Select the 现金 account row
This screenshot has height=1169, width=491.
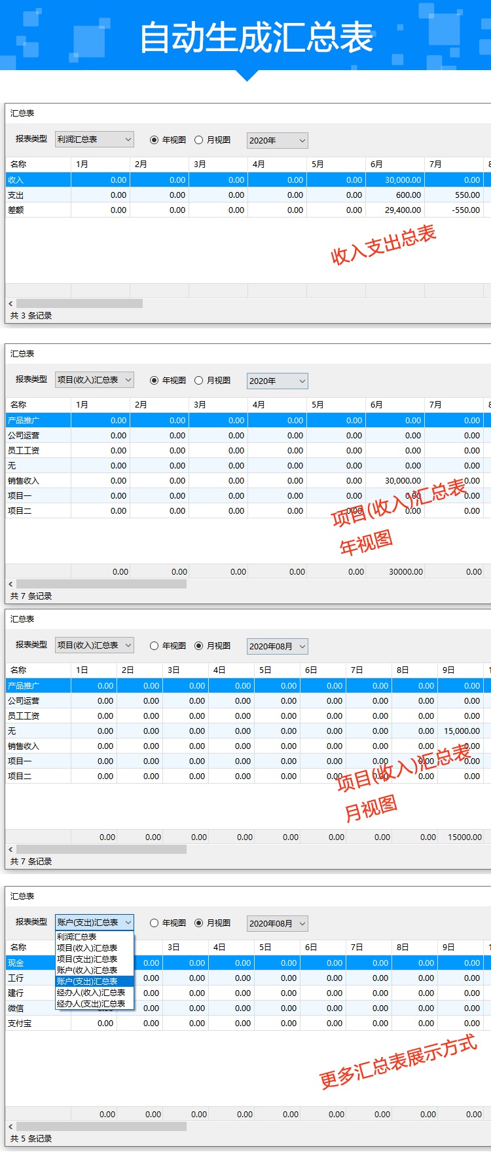pos(248,963)
